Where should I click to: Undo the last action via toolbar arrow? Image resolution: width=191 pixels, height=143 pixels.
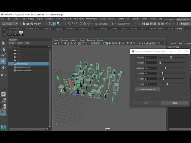point(35,24)
